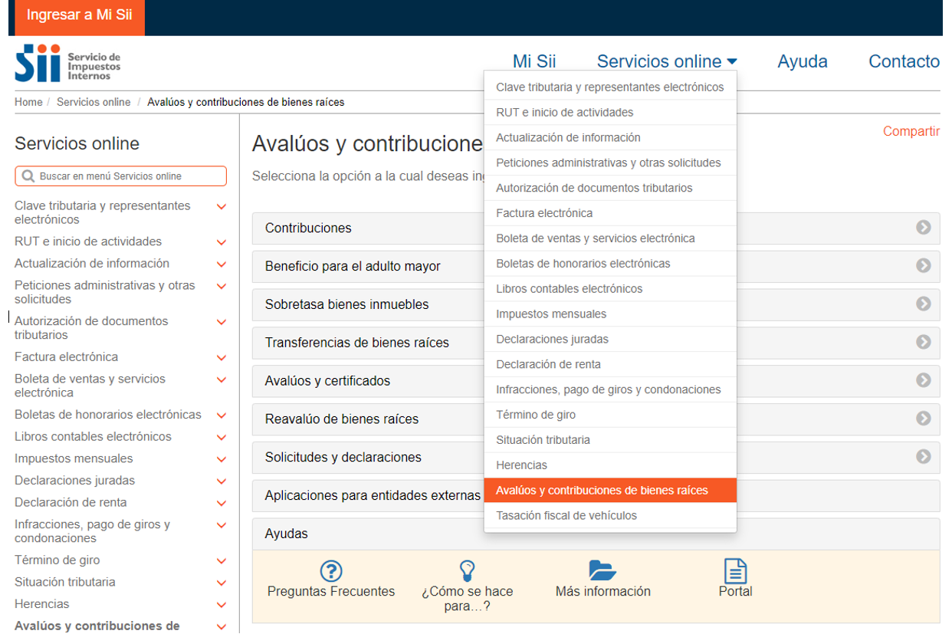Click arrow icon on Contribuciones row
The height and width of the screenshot is (634, 952).
coord(924,228)
